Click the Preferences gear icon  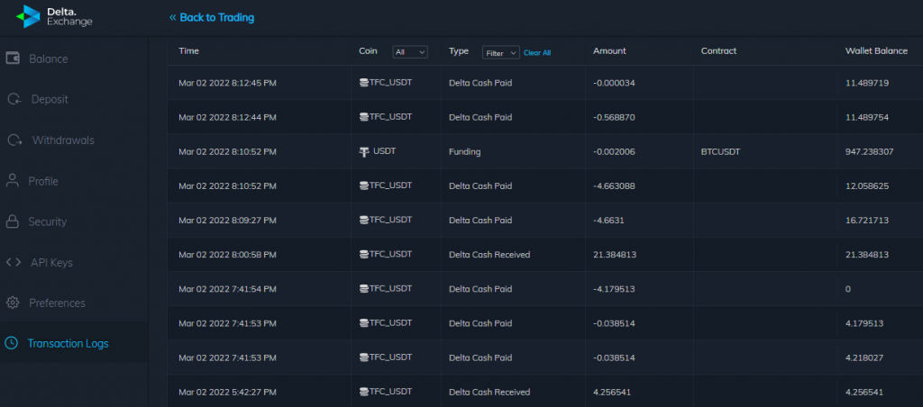(13, 303)
